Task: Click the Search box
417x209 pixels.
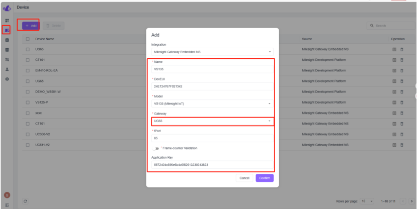Action: click(x=391, y=26)
